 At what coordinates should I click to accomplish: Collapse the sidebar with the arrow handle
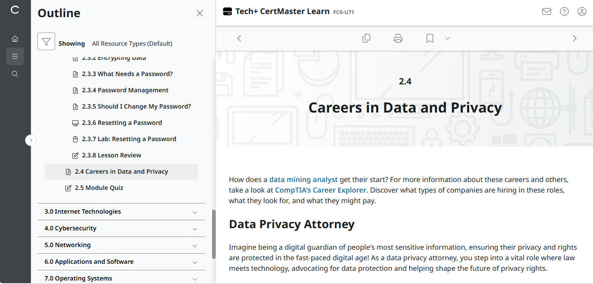point(30,140)
